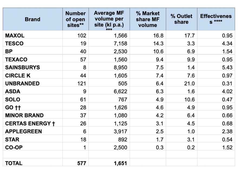Image resolution: width=238 pixels, height=173 pixels.
Task: Select the Effectiveness column header
Action: pos(216,19)
